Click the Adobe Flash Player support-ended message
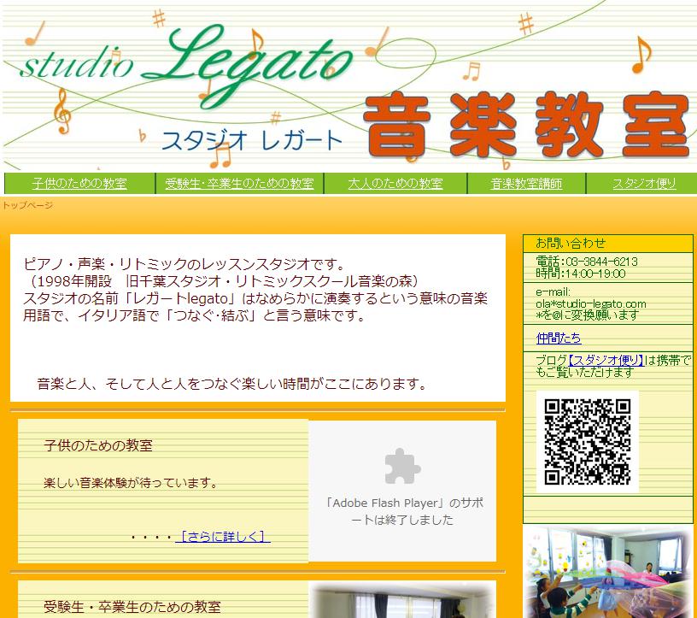 click(402, 511)
